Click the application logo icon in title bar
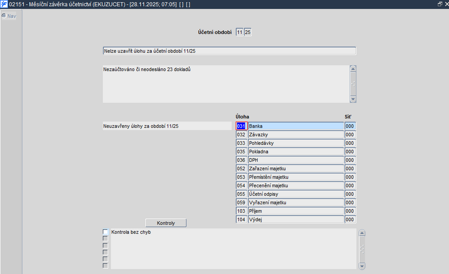This screenshot has height=274, width=449. (x=4, y=4)
